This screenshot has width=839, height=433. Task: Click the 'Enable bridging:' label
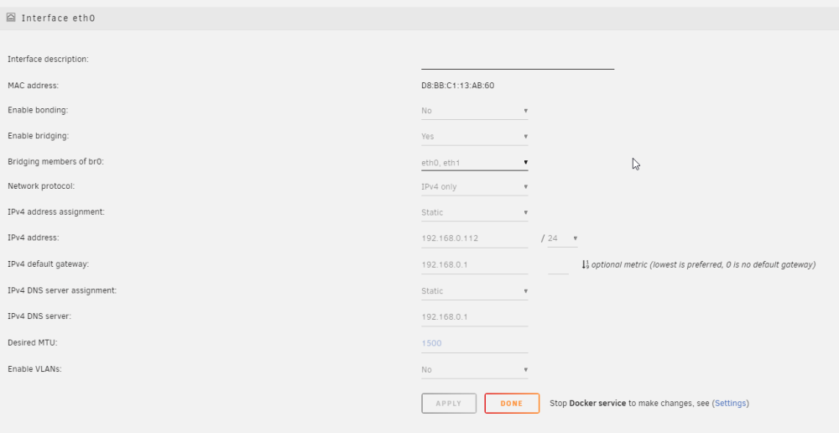[x=38, y=136]
